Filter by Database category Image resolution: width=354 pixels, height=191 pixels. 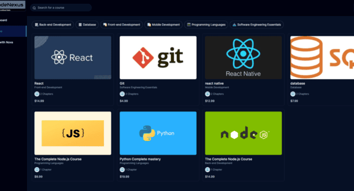tap(87, 25)
